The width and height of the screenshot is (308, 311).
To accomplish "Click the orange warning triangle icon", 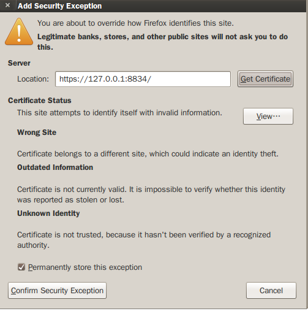I will (x=19, y=31).
